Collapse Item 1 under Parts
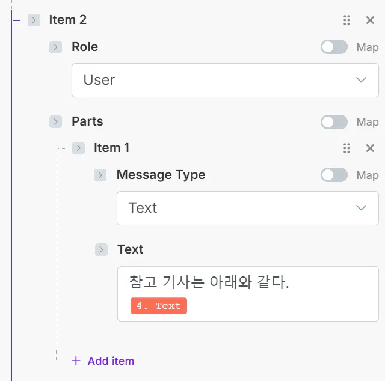385x381 pixels. (x=78, y=148)
